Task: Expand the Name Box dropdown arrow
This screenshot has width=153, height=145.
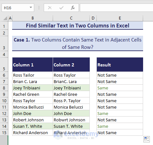Action: tap(31, 7)
